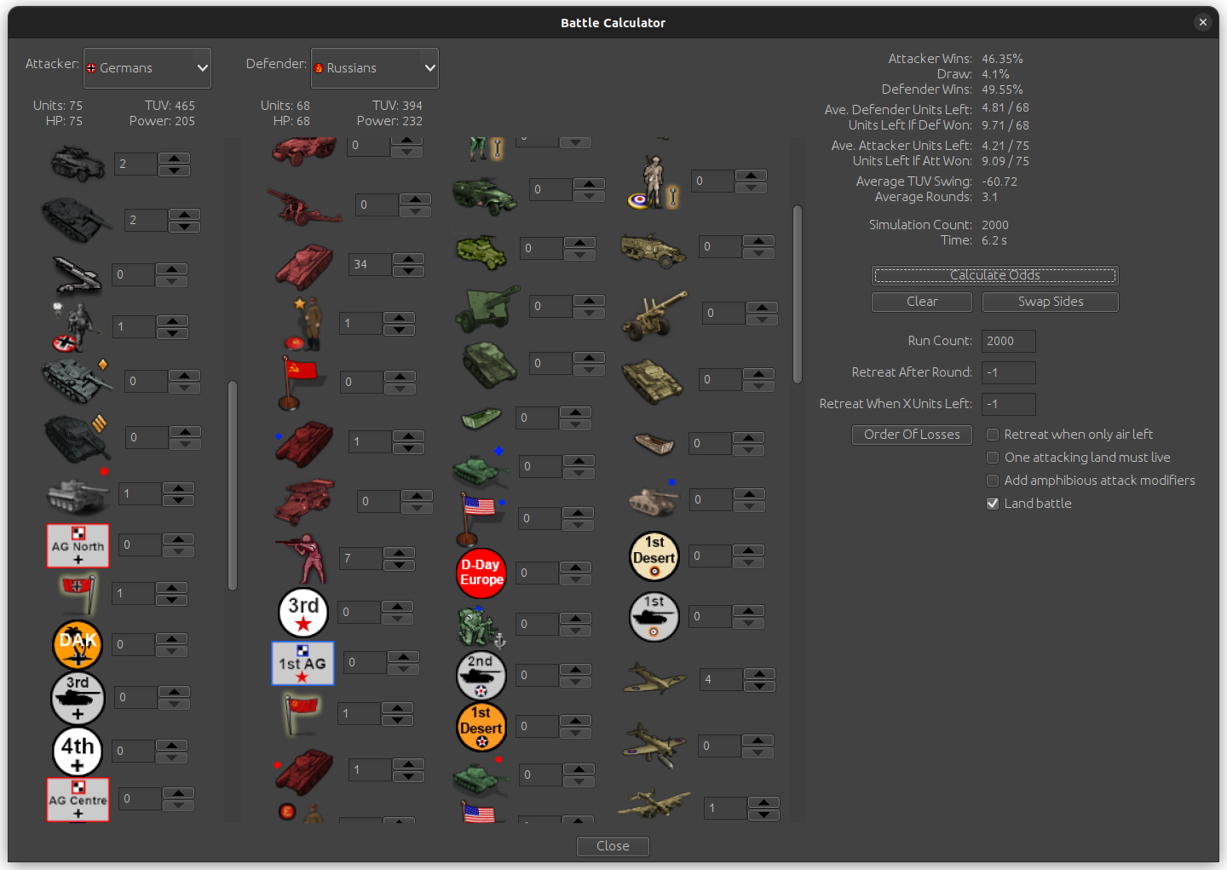Click the DAK orange circle unit icon
Screen dimensions: 1227x870
tap(78, 645)
